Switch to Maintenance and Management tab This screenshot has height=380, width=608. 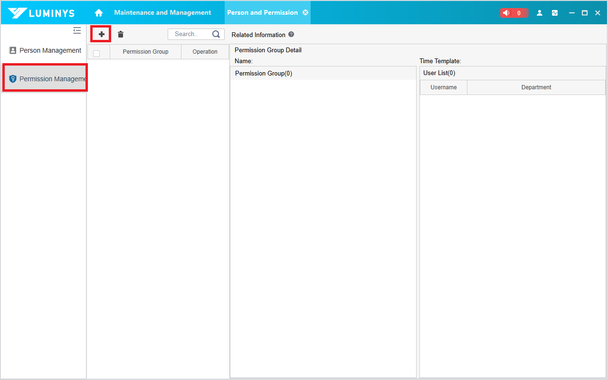(x=162, y=13)
